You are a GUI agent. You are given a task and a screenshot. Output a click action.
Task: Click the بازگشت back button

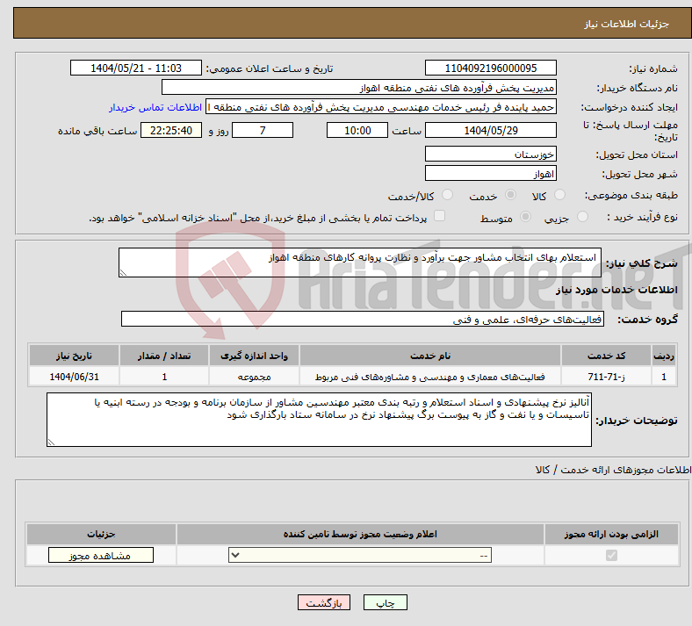(324, 602)
